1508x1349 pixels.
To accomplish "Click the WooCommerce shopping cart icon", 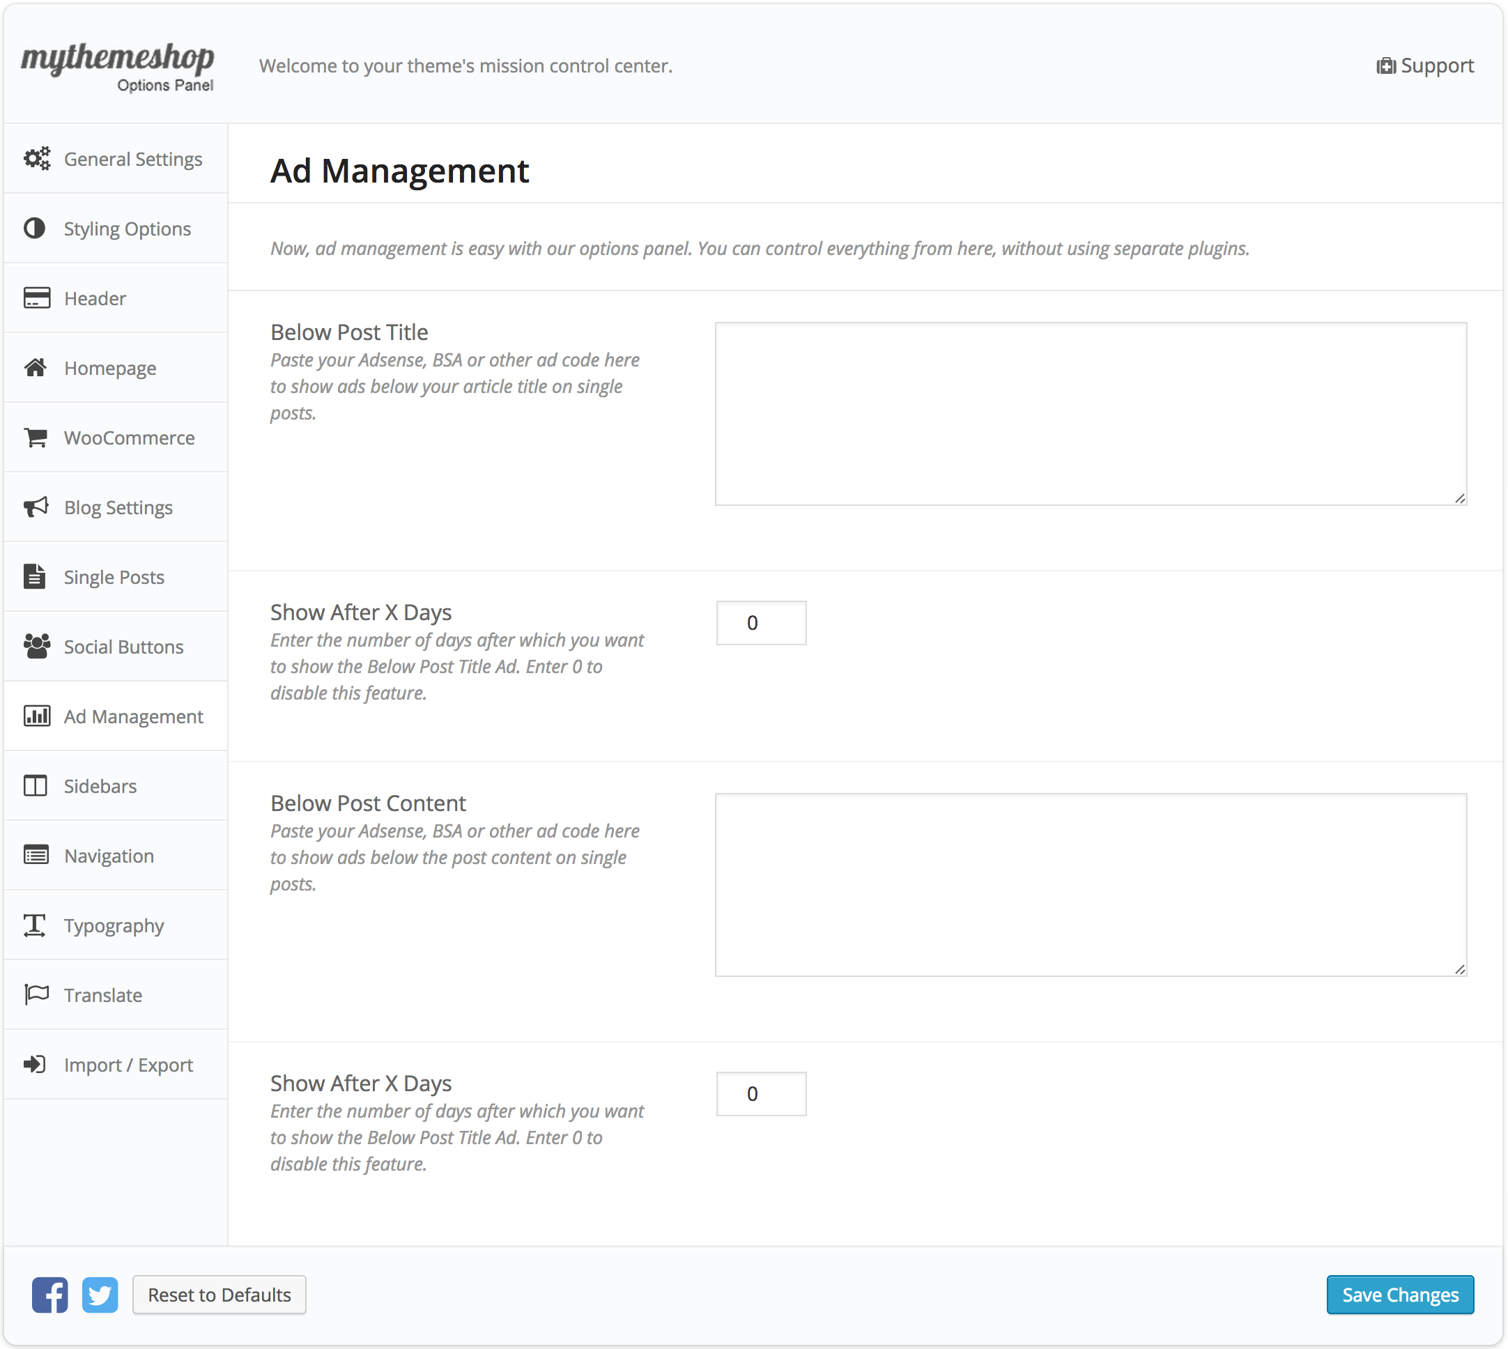I will (36, 438).
